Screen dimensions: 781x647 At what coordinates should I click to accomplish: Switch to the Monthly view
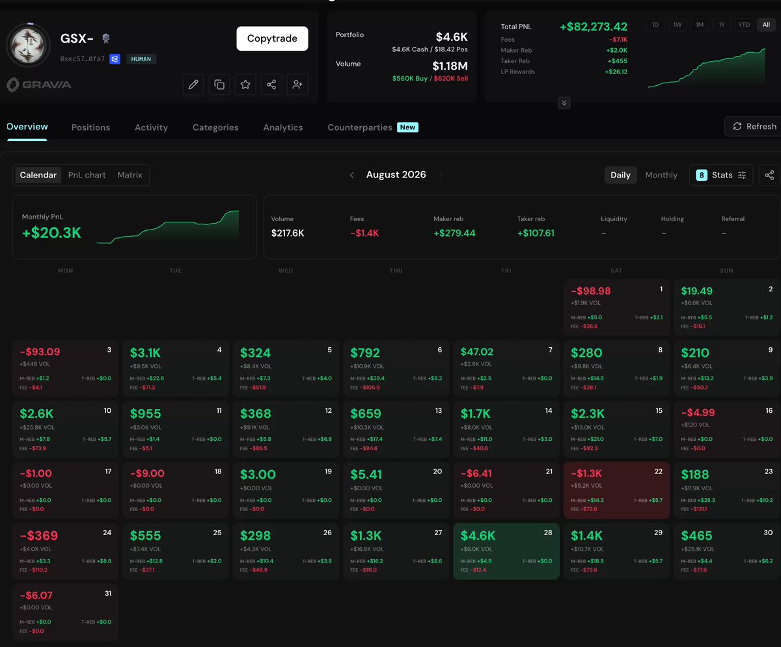click(661, 175)
